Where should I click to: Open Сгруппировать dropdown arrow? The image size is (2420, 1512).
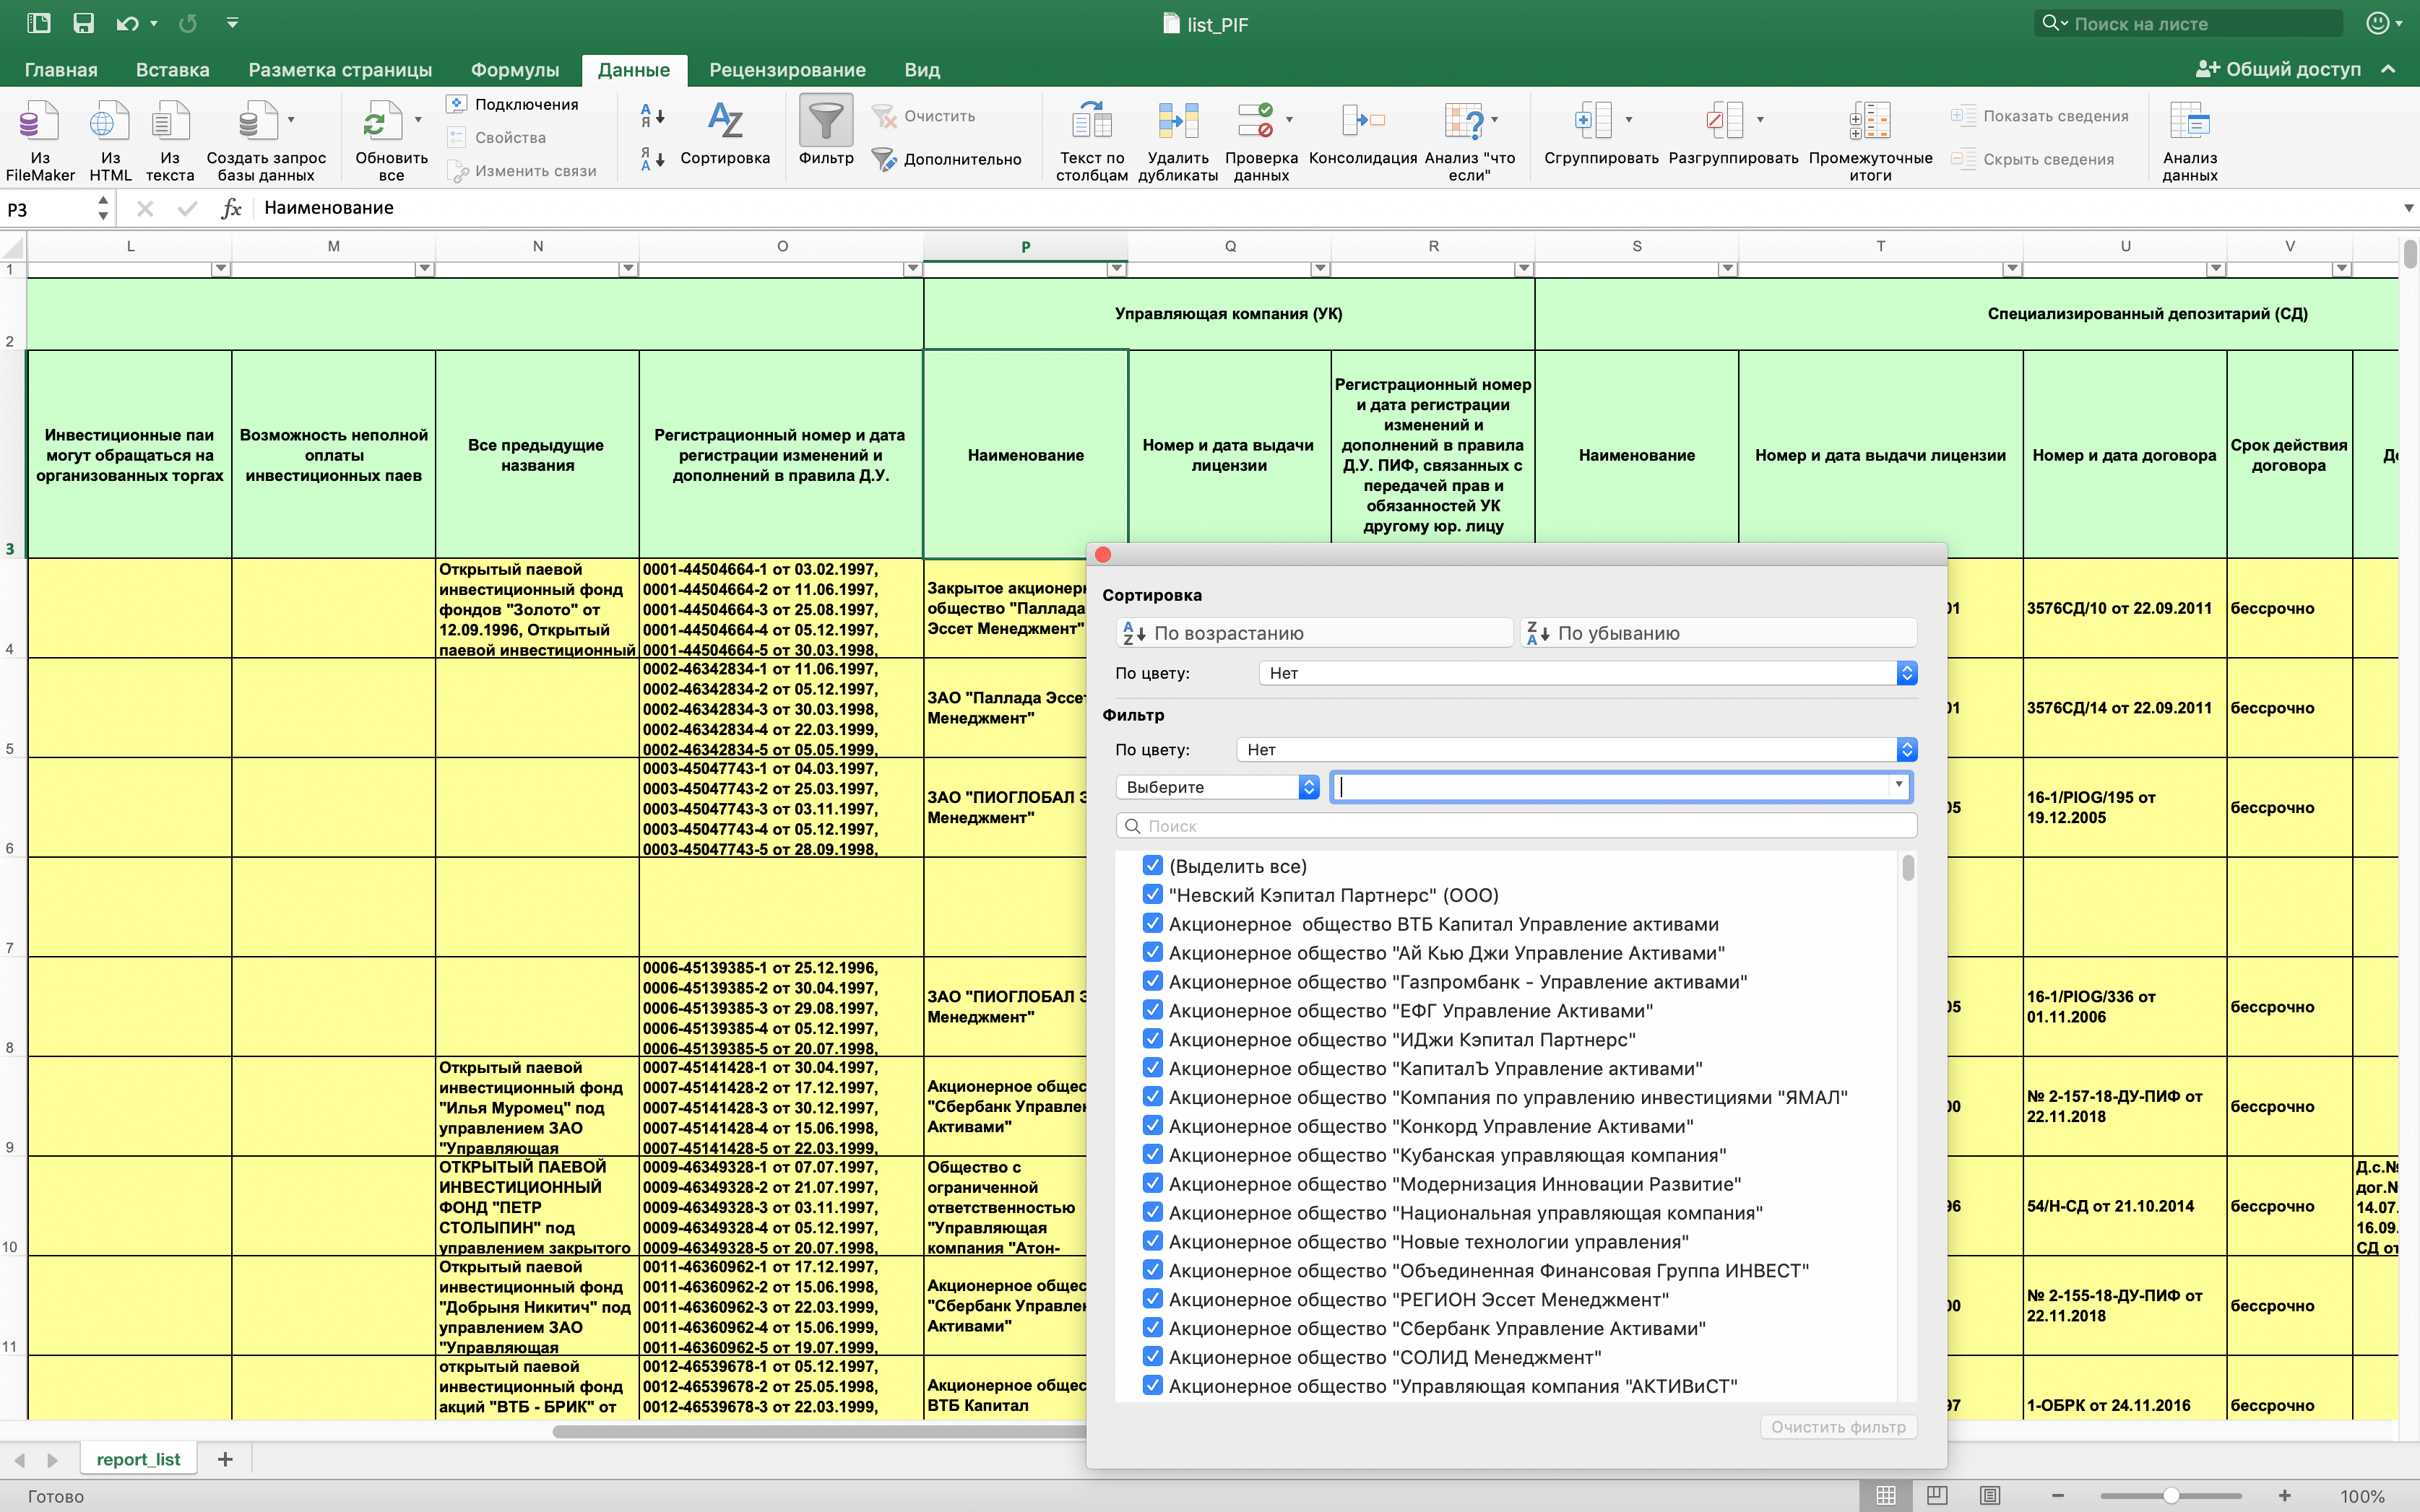click(1629, 120)
